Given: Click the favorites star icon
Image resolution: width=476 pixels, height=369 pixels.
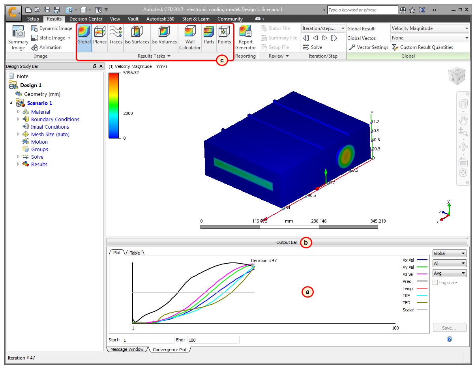Looking at the screenshot, I should click(x=412, y=10).
